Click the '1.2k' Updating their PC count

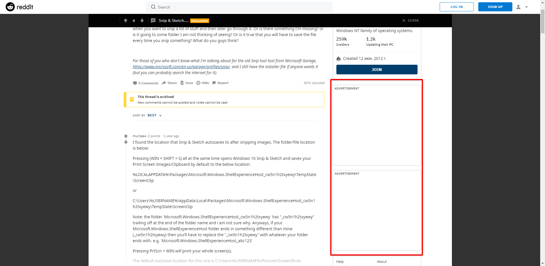point(371,39)
